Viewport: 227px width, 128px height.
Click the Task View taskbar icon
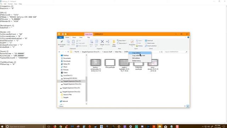[x=49, y=127]
